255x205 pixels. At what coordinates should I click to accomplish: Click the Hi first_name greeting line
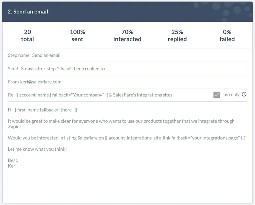click(43, 110)
